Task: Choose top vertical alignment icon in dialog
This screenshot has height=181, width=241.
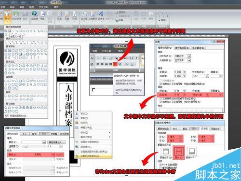Action: click(165, 152)
